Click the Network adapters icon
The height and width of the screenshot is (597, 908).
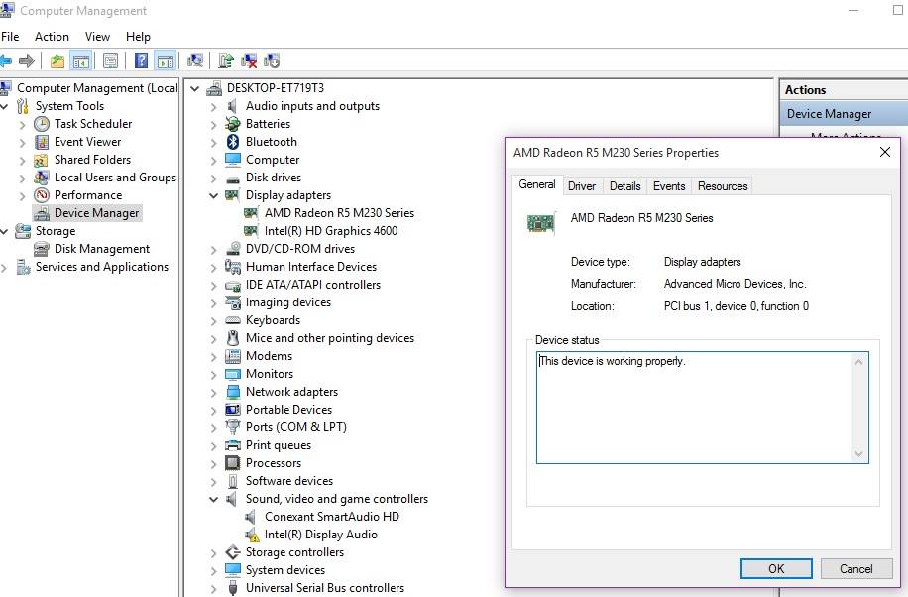point(233,392)
